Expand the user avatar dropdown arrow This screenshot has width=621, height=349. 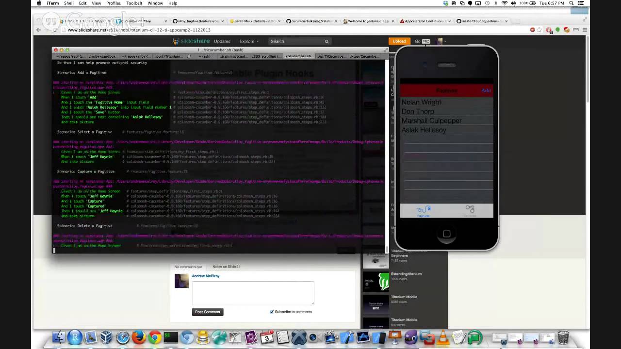[x=445, y=41]
